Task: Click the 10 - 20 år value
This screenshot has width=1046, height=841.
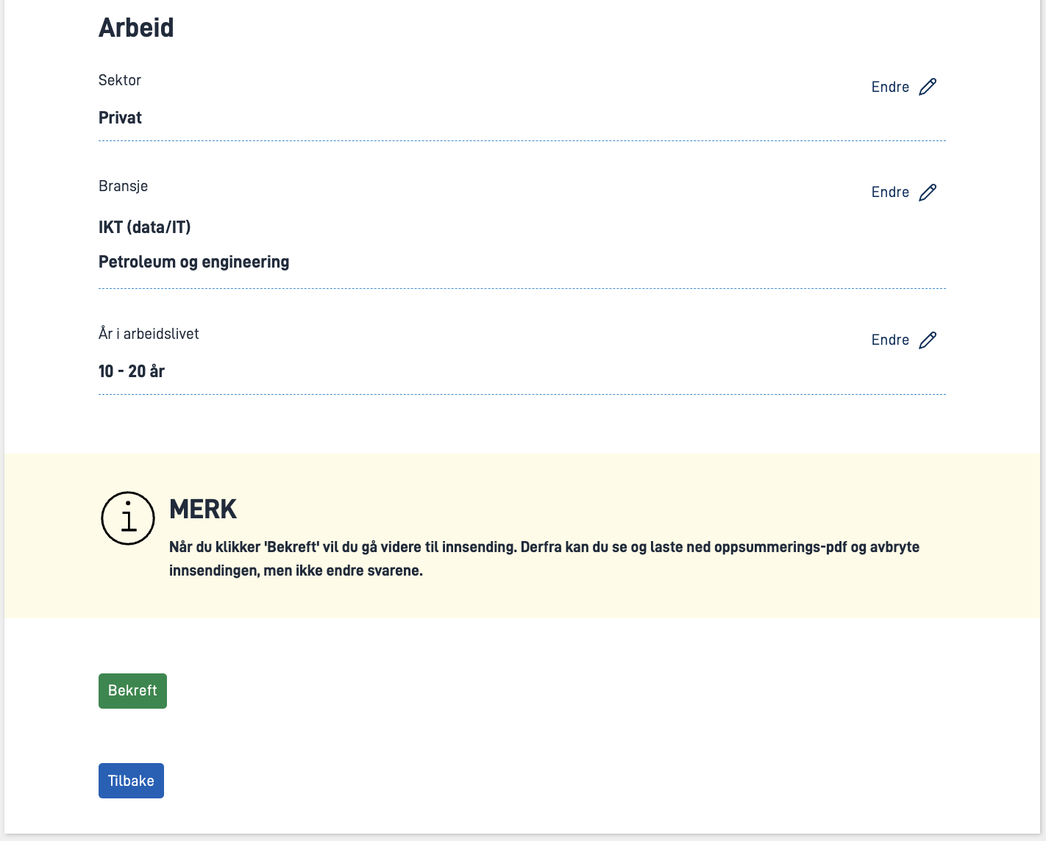Action: click(x=132, y=371)
